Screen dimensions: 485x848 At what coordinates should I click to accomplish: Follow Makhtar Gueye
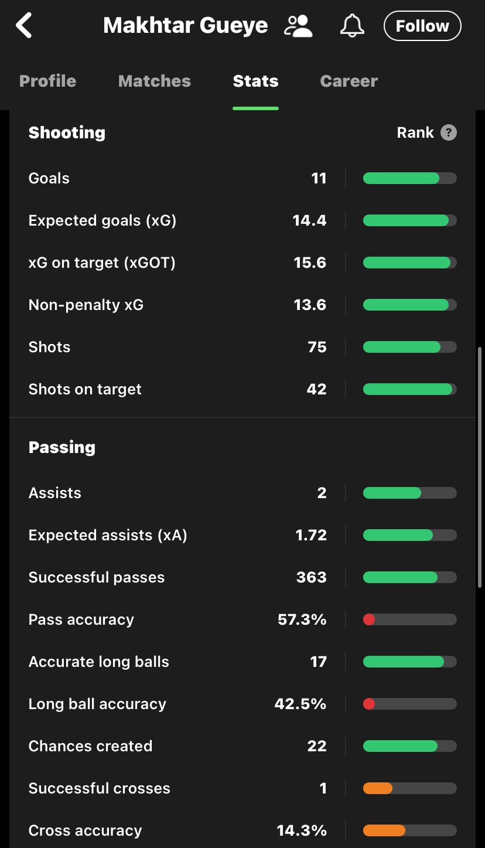pyautogui.click(x=422, y=26)
